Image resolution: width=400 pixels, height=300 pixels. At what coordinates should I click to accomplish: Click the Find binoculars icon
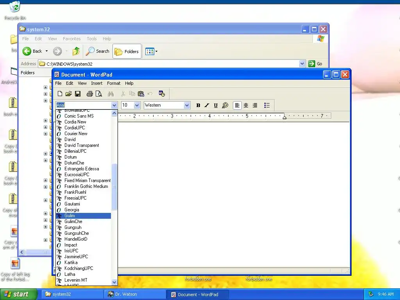coord(111,94)
